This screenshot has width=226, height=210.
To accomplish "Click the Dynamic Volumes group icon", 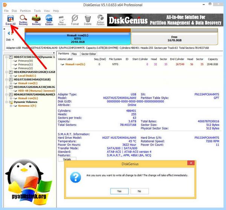I will coord(11,102).
